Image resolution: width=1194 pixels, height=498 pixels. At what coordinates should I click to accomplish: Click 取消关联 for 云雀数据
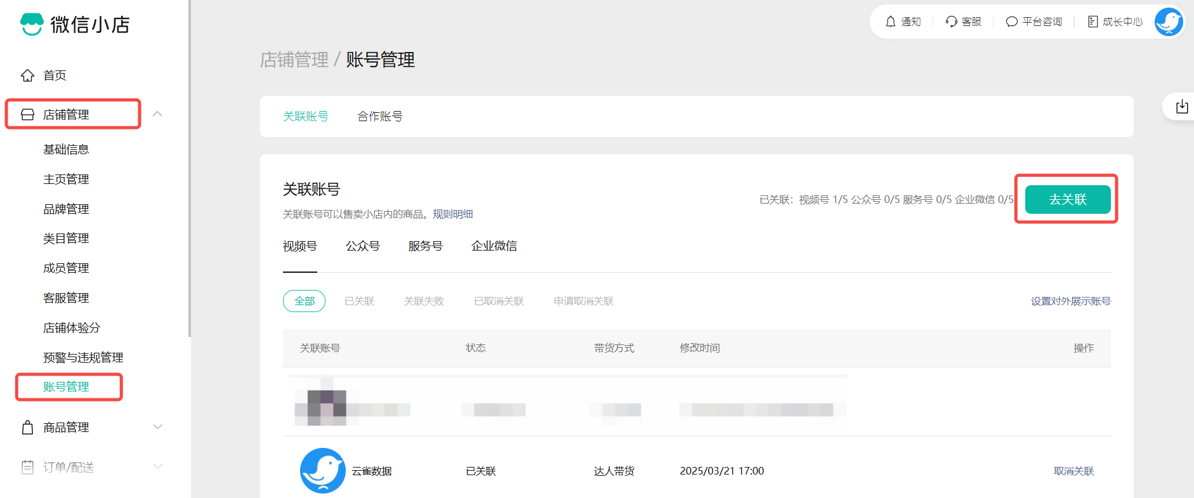1073,471
